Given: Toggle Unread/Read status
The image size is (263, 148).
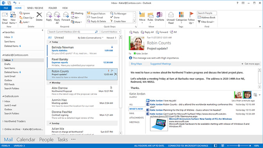Looking at the screenshot, I should click(171, 18).
